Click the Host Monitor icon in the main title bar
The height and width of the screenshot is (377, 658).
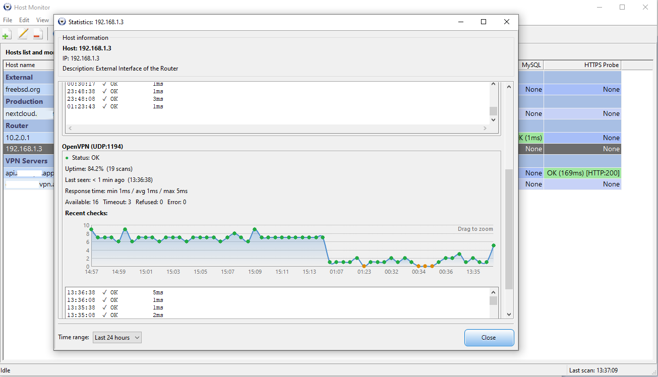coord(7,7)
